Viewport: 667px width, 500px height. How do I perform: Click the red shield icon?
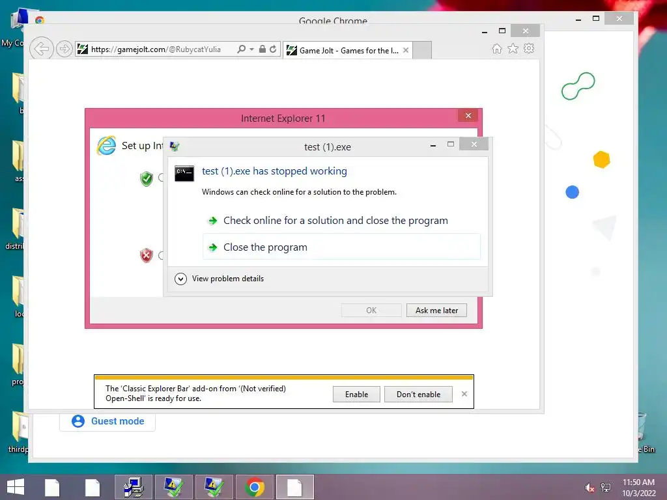pos(147,255)
